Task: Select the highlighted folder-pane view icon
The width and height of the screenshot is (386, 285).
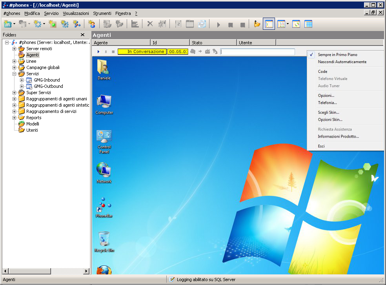Action: click(x=269, y=24)
